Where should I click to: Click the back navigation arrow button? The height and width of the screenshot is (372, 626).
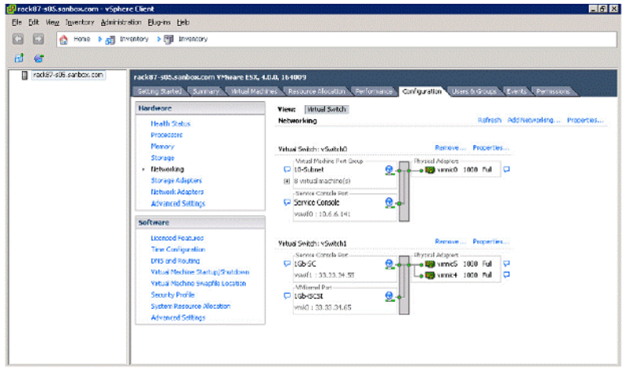(x=18, y=39)
